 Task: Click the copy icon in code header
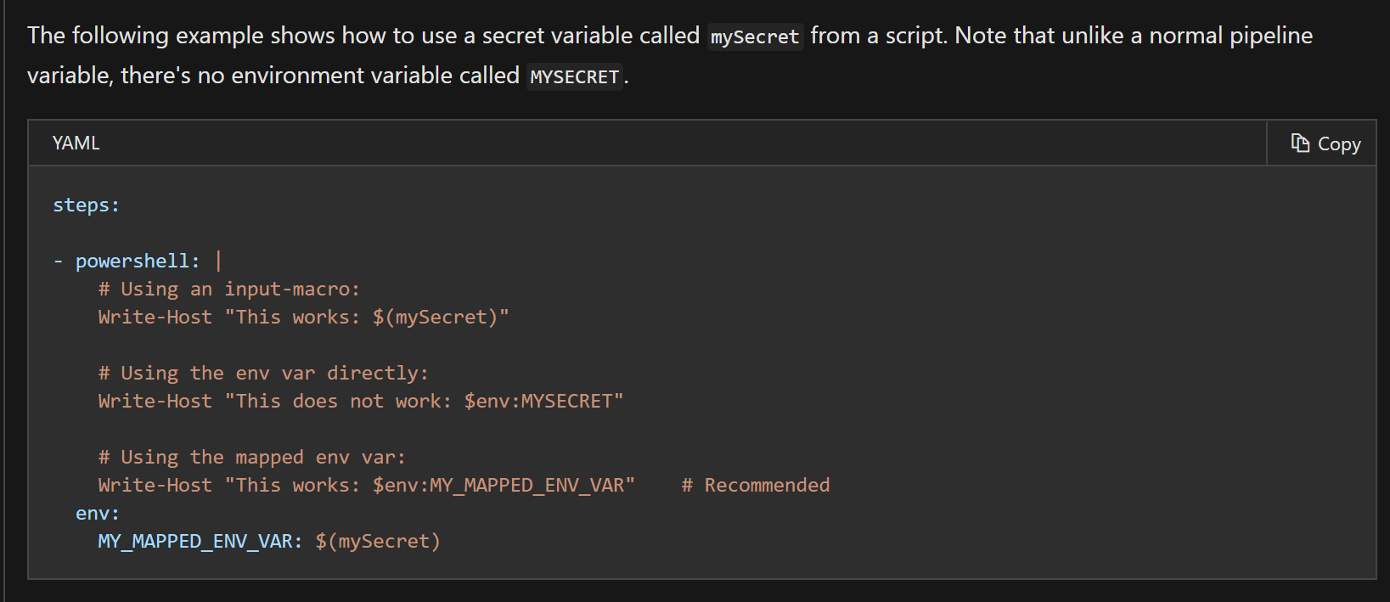[1300, 143]
